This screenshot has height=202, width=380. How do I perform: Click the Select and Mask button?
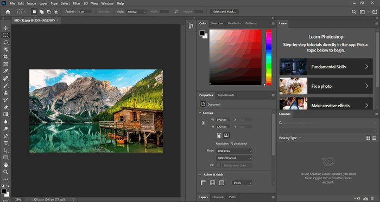pos(224,11)
